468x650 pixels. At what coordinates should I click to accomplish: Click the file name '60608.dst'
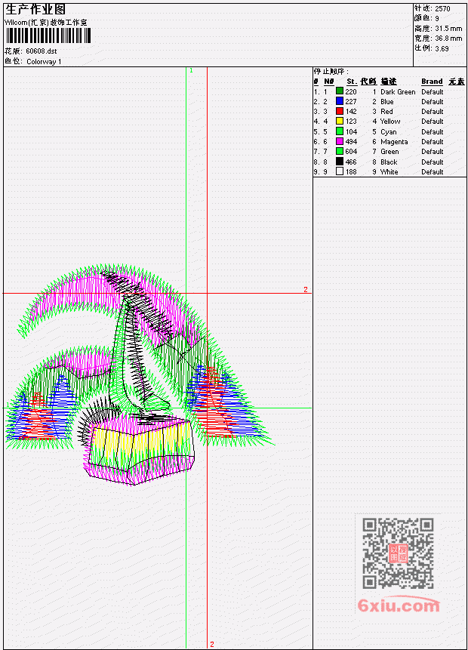tap(42, 51)
